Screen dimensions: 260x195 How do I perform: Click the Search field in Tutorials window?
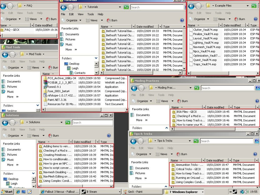pyautogui.click(x=157, y=7)
